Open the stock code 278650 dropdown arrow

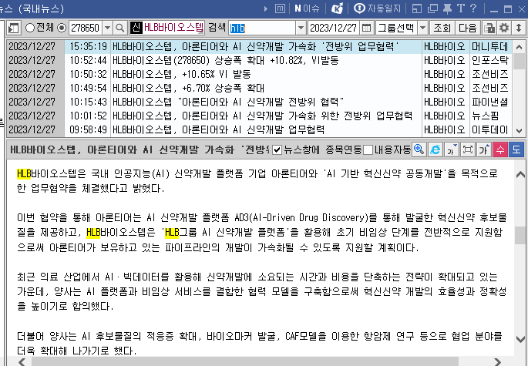107,28
